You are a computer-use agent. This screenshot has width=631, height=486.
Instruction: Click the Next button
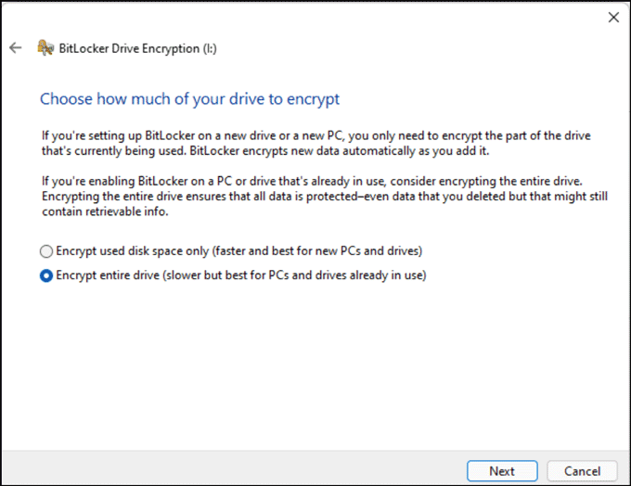click(x=501, y=471)
